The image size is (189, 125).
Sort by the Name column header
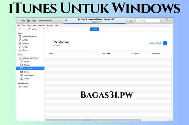tap(71, 54)
